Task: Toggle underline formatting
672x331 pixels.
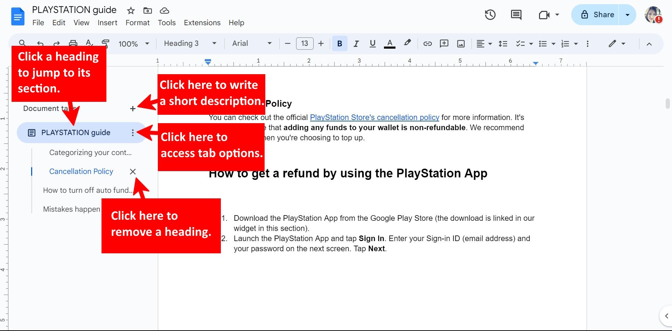Action: 372,44
